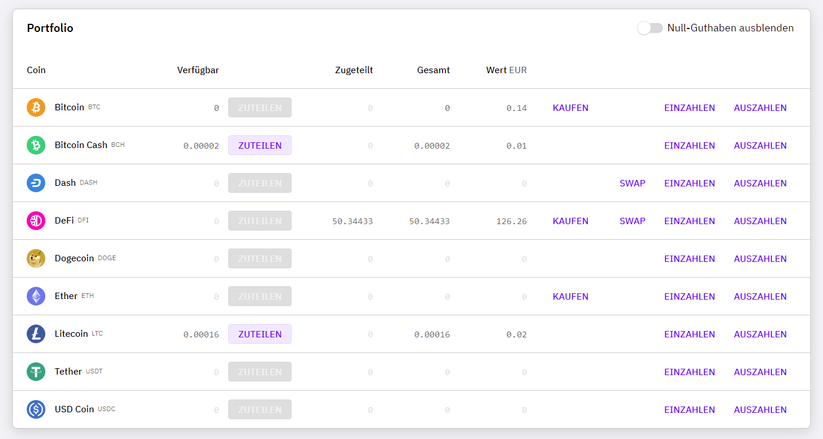The image size is (823, 439).
Task: Click the USD Coin USDC name label
Action: (x=85, y=409)
